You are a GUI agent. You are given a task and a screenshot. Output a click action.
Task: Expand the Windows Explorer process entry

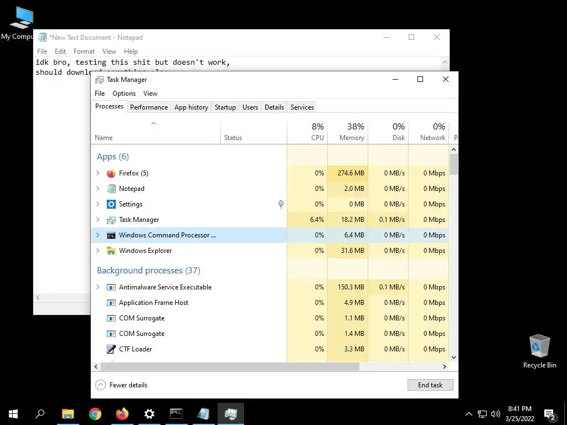click(97, 251)
